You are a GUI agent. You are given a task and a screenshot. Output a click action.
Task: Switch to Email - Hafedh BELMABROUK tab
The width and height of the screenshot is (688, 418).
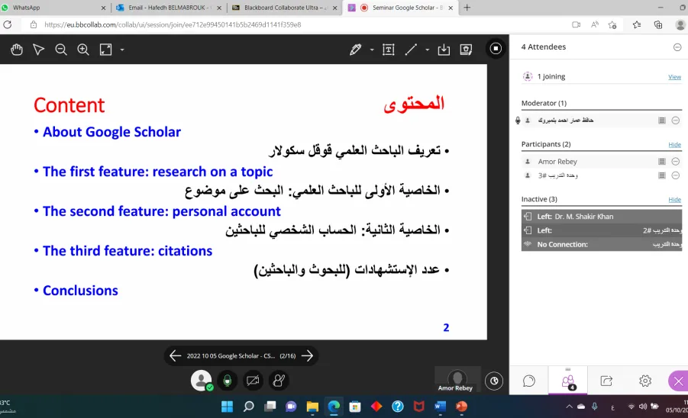pyautogui.click(x=170, y=8)
